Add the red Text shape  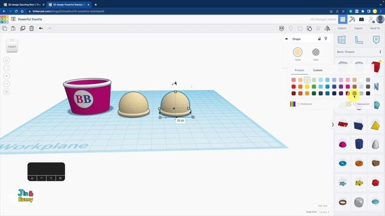point(342,125)
